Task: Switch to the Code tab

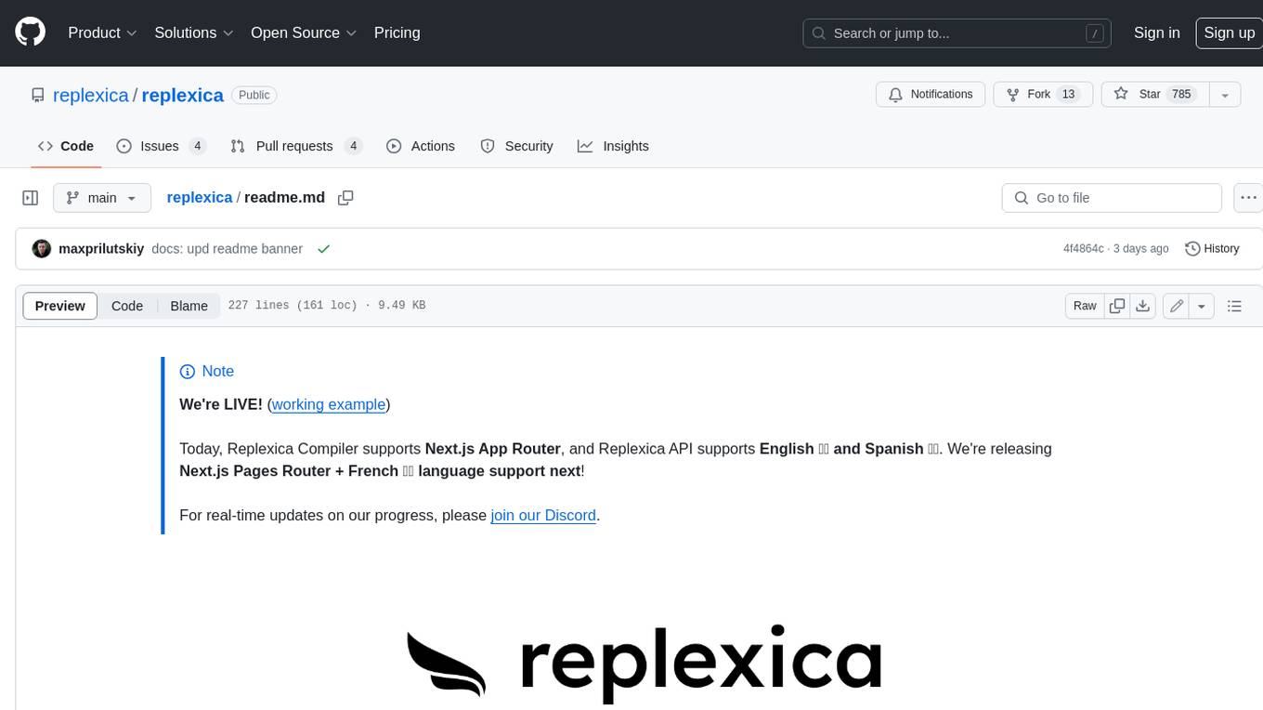Action: (65, 146)
